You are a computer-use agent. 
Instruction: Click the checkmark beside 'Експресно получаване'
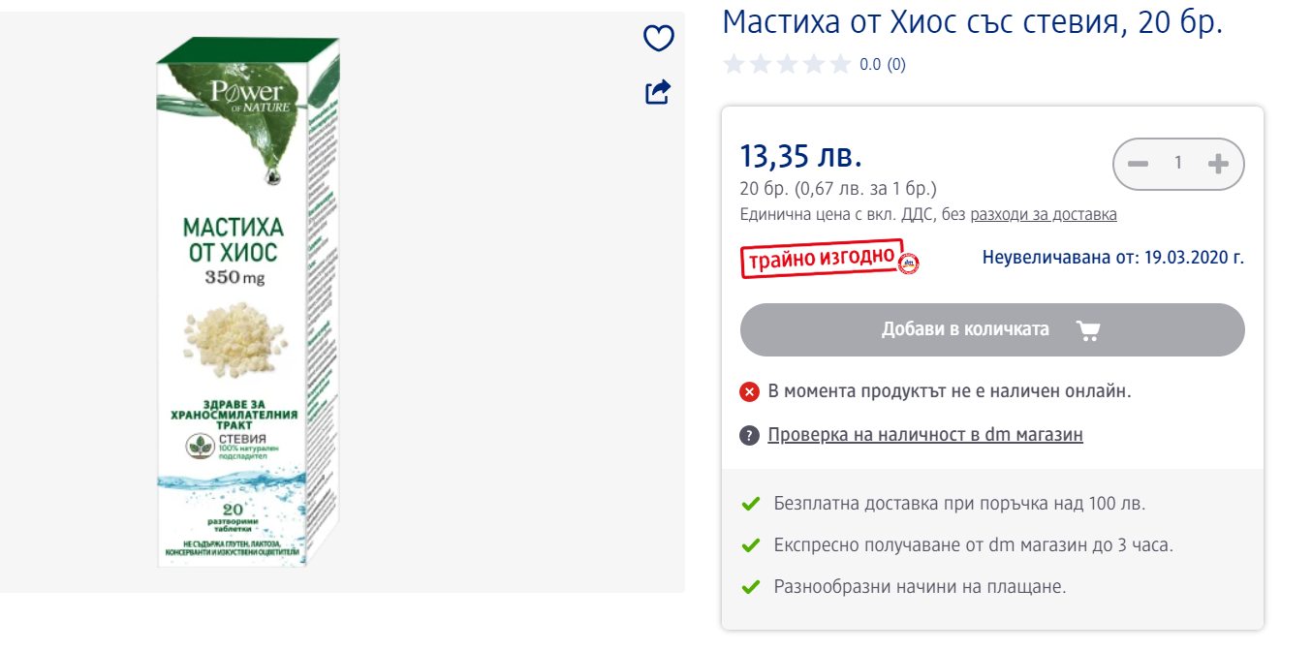[750, 545]
